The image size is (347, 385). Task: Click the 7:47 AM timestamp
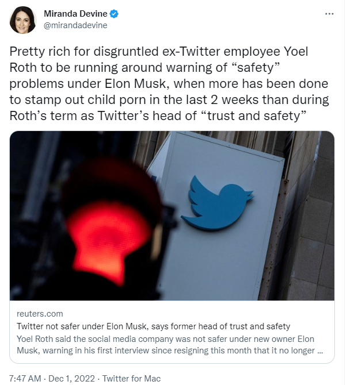pos(26,378)
